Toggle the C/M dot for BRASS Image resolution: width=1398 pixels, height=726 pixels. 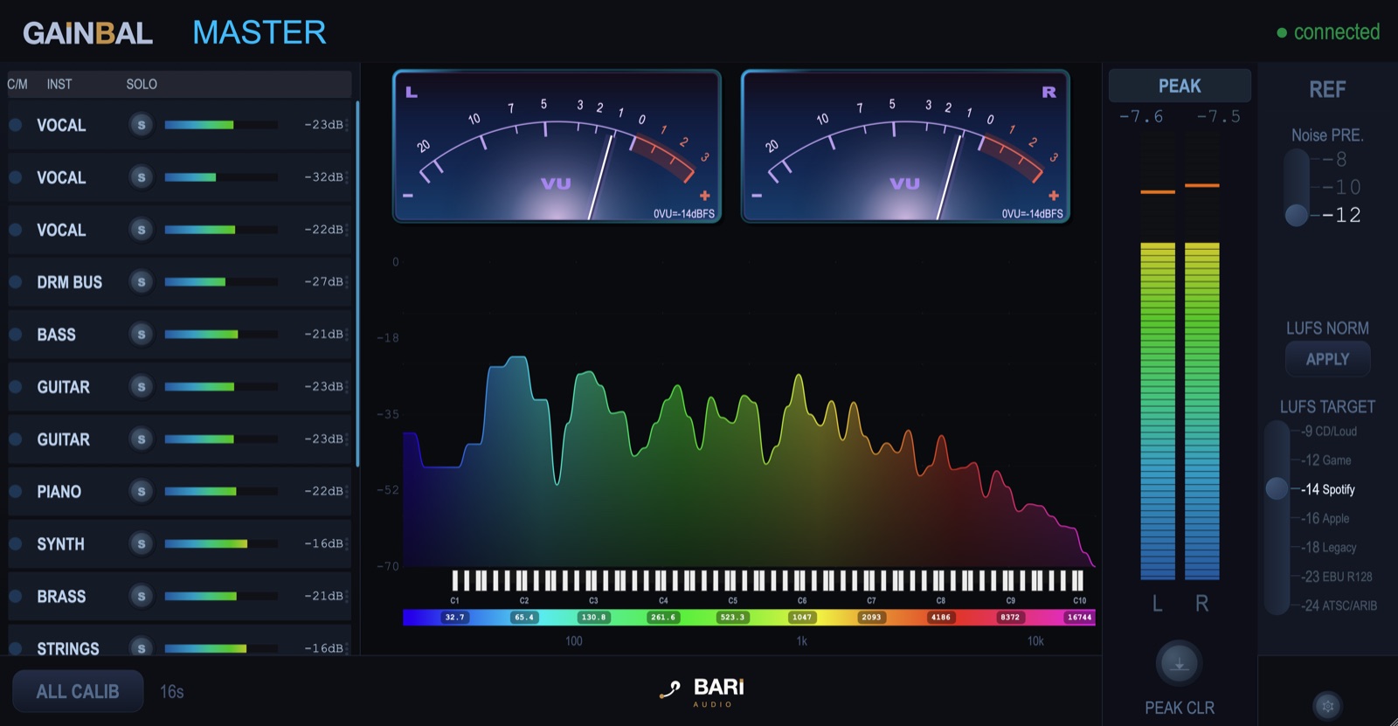pyautogui.click(x=16, y=596)
